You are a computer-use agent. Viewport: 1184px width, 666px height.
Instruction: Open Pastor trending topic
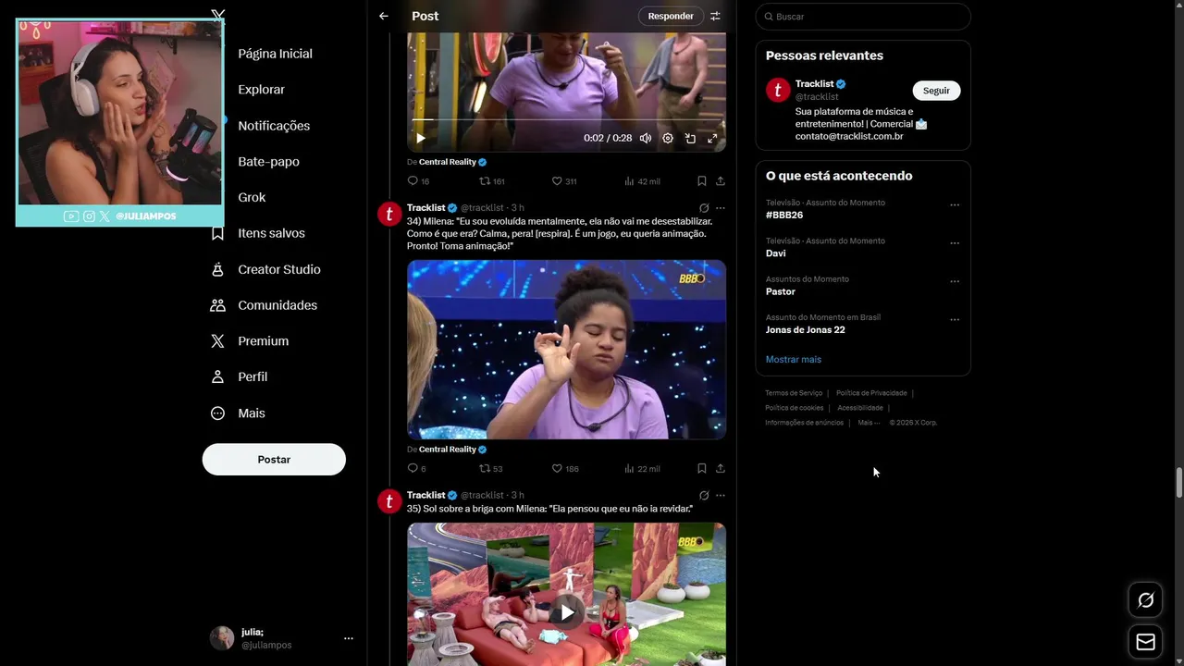781,291
